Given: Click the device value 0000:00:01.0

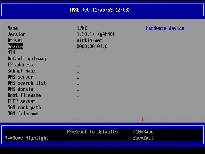Looking at the screenshot, I should [92, 47].
